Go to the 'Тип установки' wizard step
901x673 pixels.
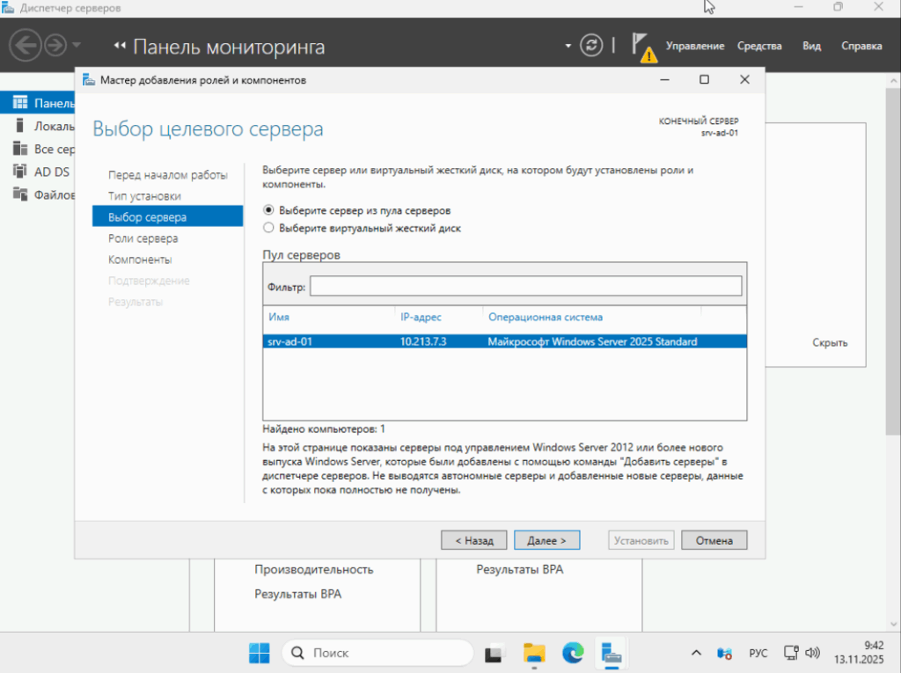click(144, 196)
